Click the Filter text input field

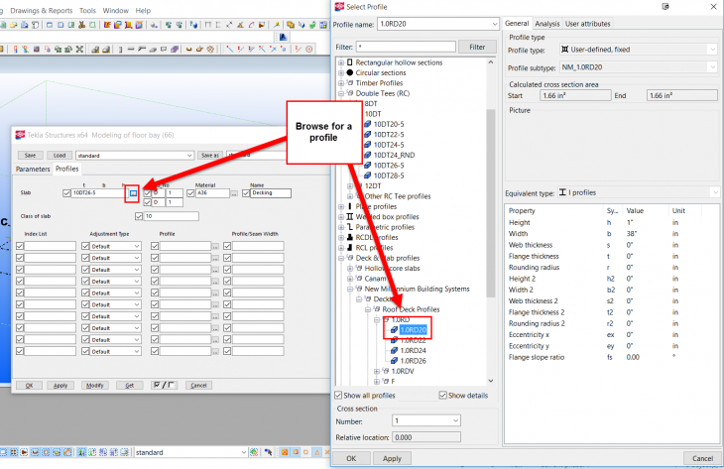[x=406, y=47]
